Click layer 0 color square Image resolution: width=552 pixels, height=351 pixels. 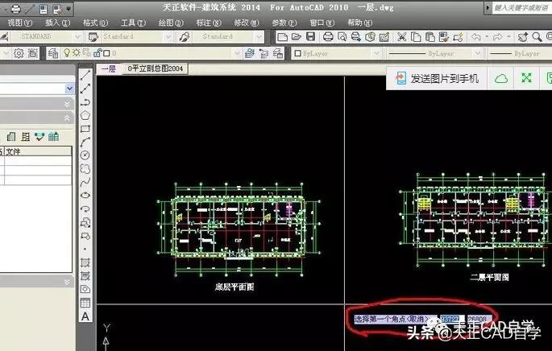[106, 53]
